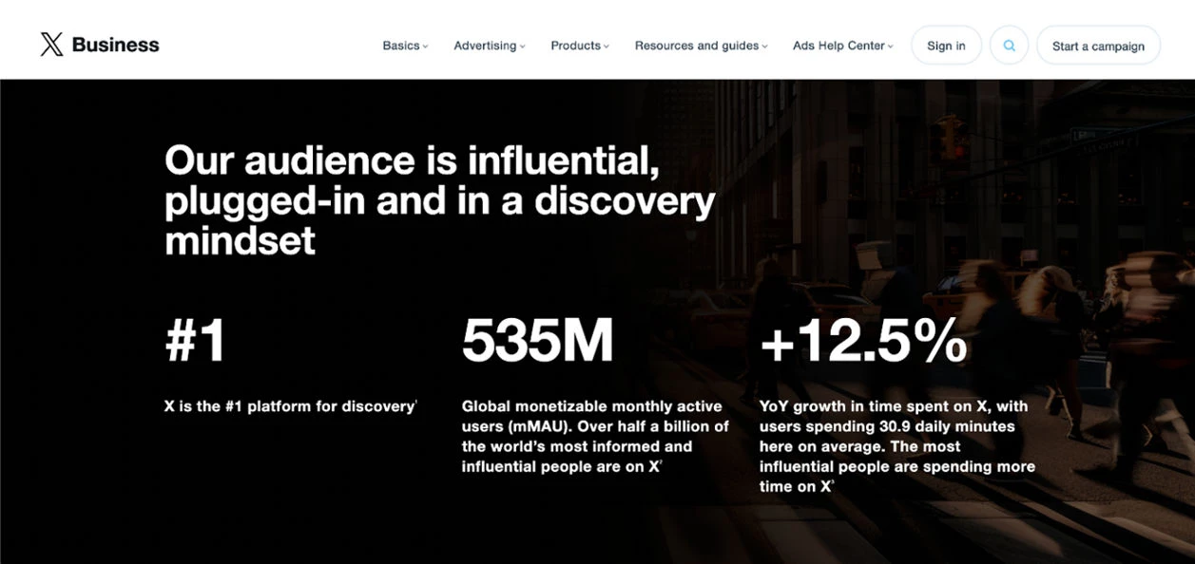Expand the Products navigation menu
The width and height of the screenshot is (1195, 564).
tap(580, 46)
